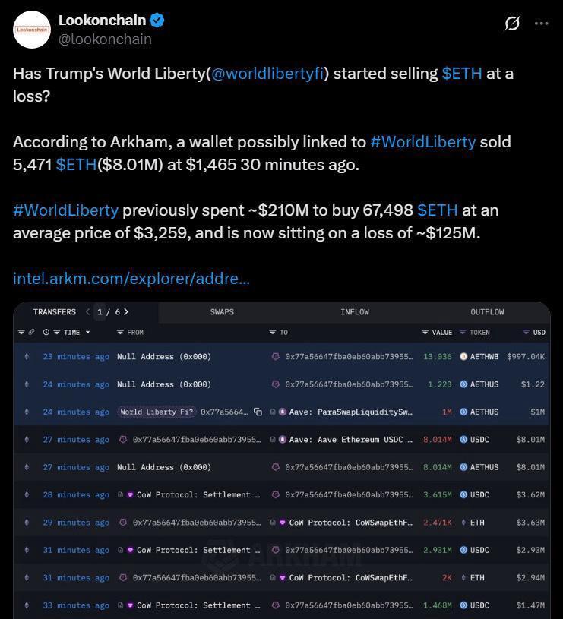This screenshot has width=563, height=619.
Task: Expand the TIME column sort dropdown arrow
Action: pos(87,332)
